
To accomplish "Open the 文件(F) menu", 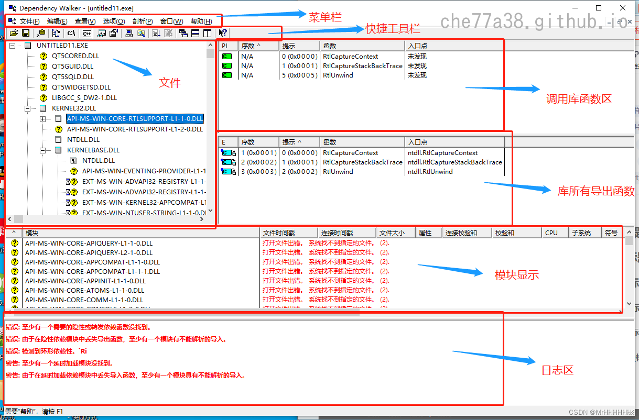I will pos(30,21).
